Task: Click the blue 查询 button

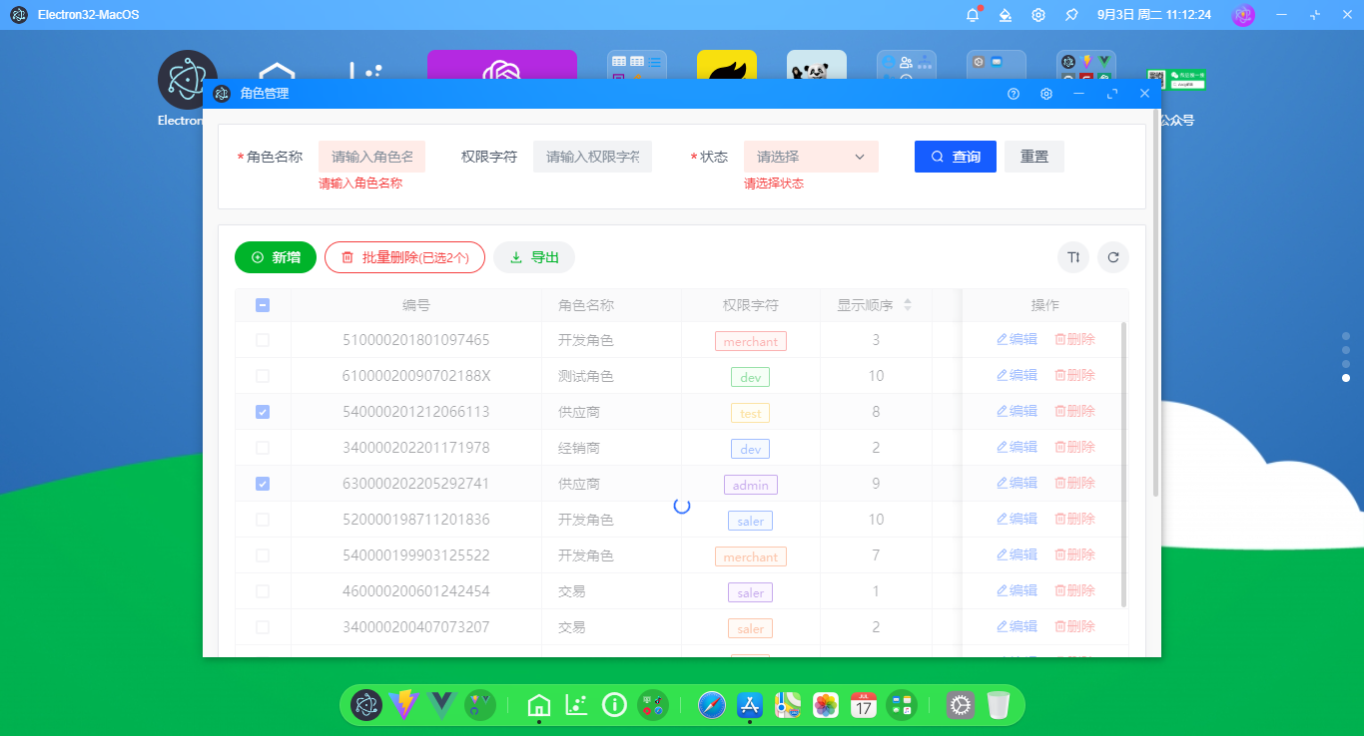Action: click(x=955, y=157)
